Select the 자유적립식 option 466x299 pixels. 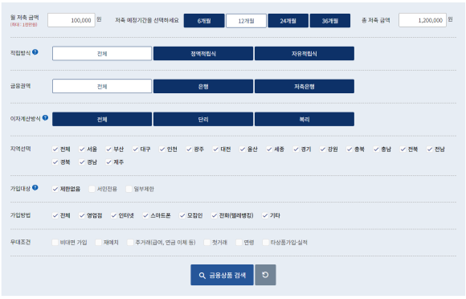tap(305, 54)
